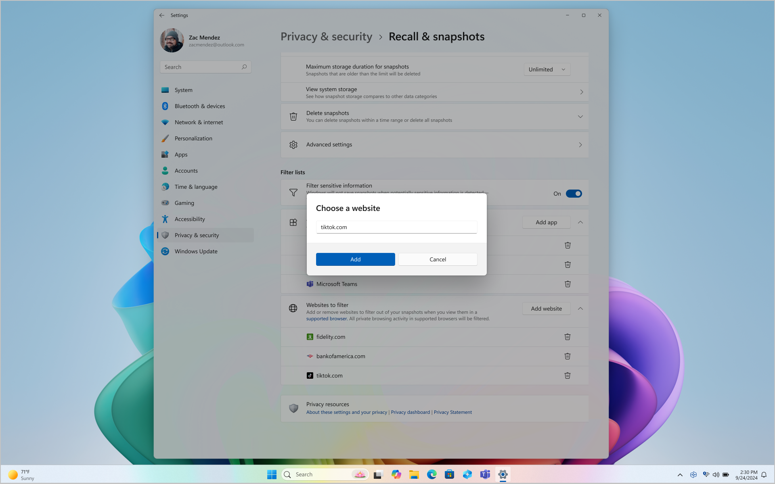Collapse the Websites to filter section
The image size is (775, 484).
tap(580, 309)
